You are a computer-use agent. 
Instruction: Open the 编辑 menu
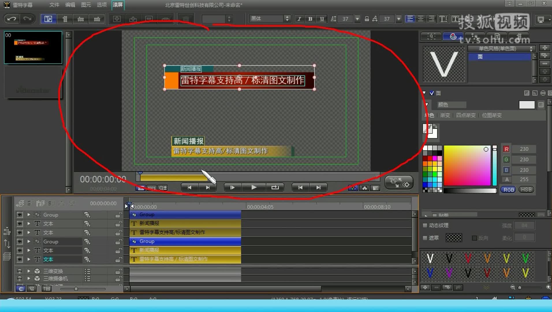pos(70,5)
